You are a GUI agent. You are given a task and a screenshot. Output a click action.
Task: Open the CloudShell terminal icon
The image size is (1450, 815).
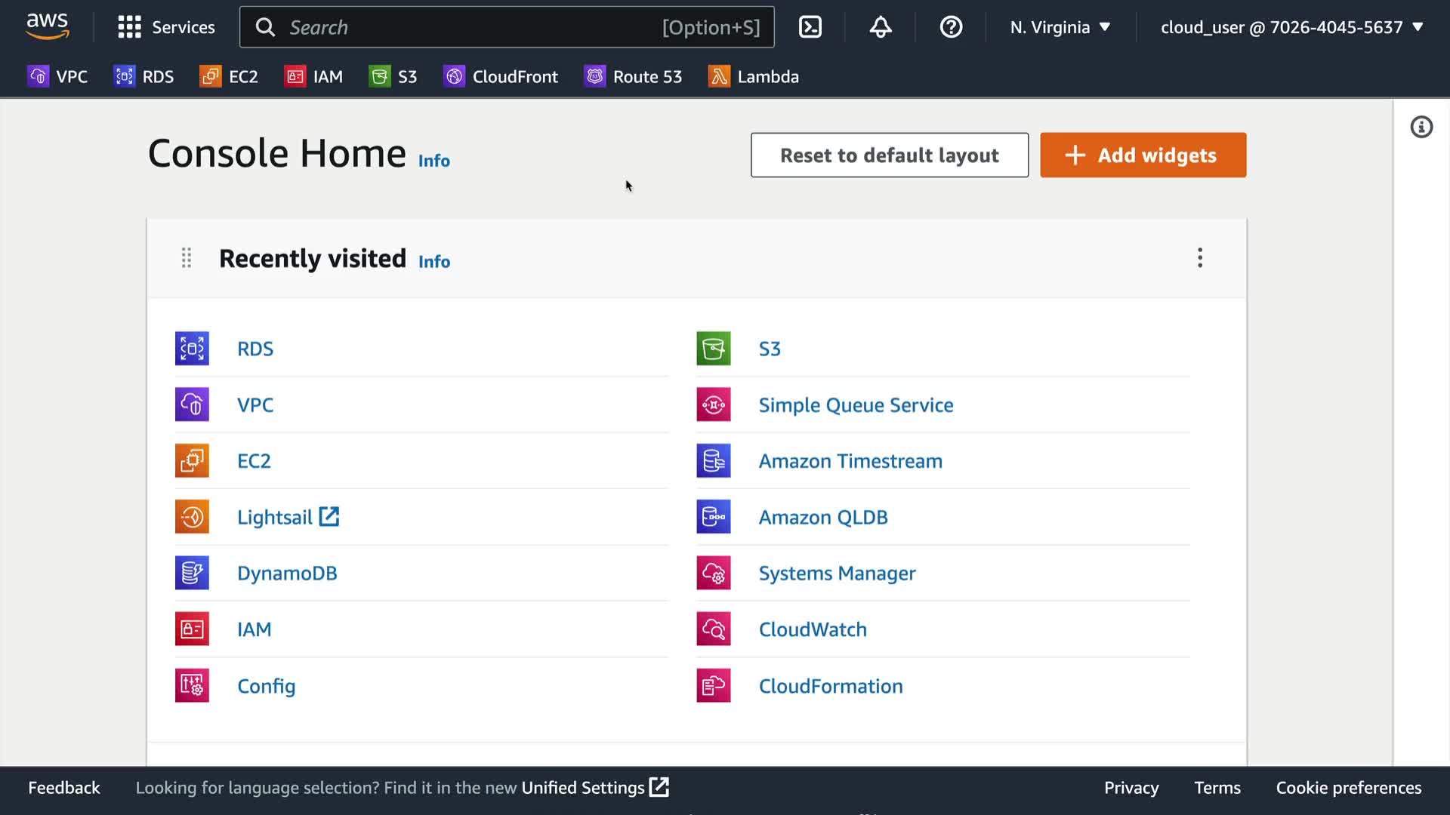[x=810, y=27]
